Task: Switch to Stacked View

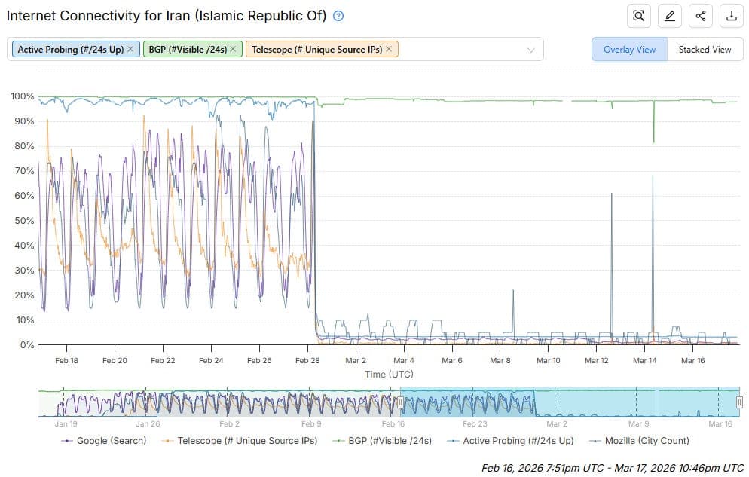Action: (705, 50)
